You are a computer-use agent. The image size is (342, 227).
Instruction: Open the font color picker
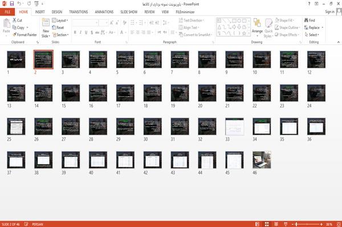tap(123, 32)
